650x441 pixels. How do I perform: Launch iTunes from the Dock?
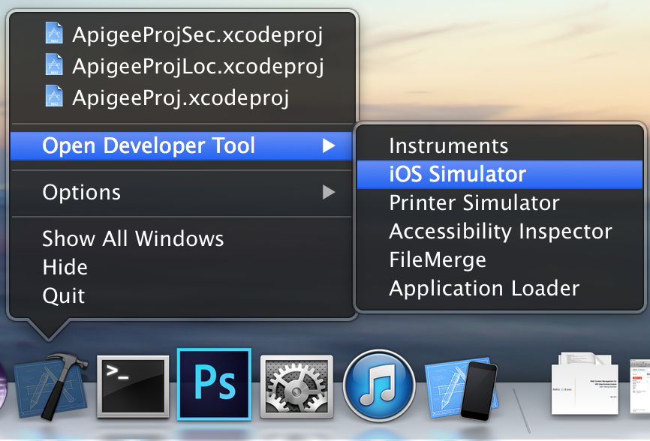379,385
